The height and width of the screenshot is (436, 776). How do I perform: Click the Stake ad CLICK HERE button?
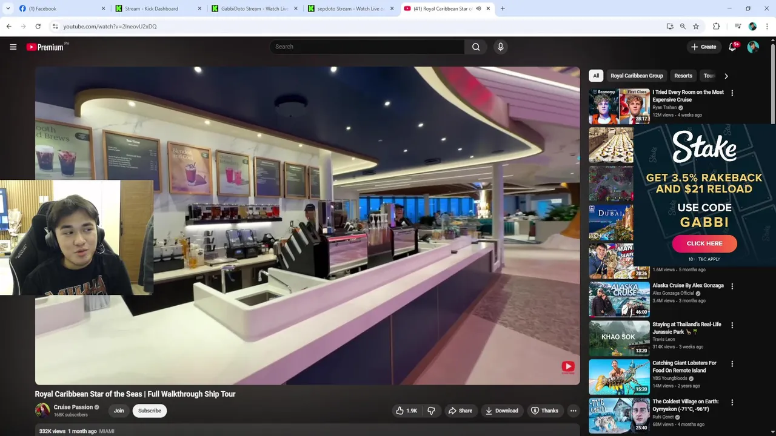[704, 243]
